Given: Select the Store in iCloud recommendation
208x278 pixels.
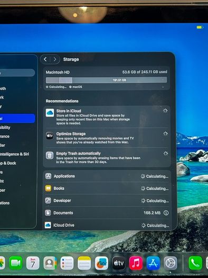Looking at the screenshot, I should pyautogui.click(x=107, y=117).
